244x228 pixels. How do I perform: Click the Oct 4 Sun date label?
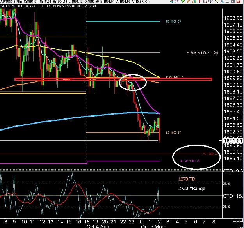98,226
